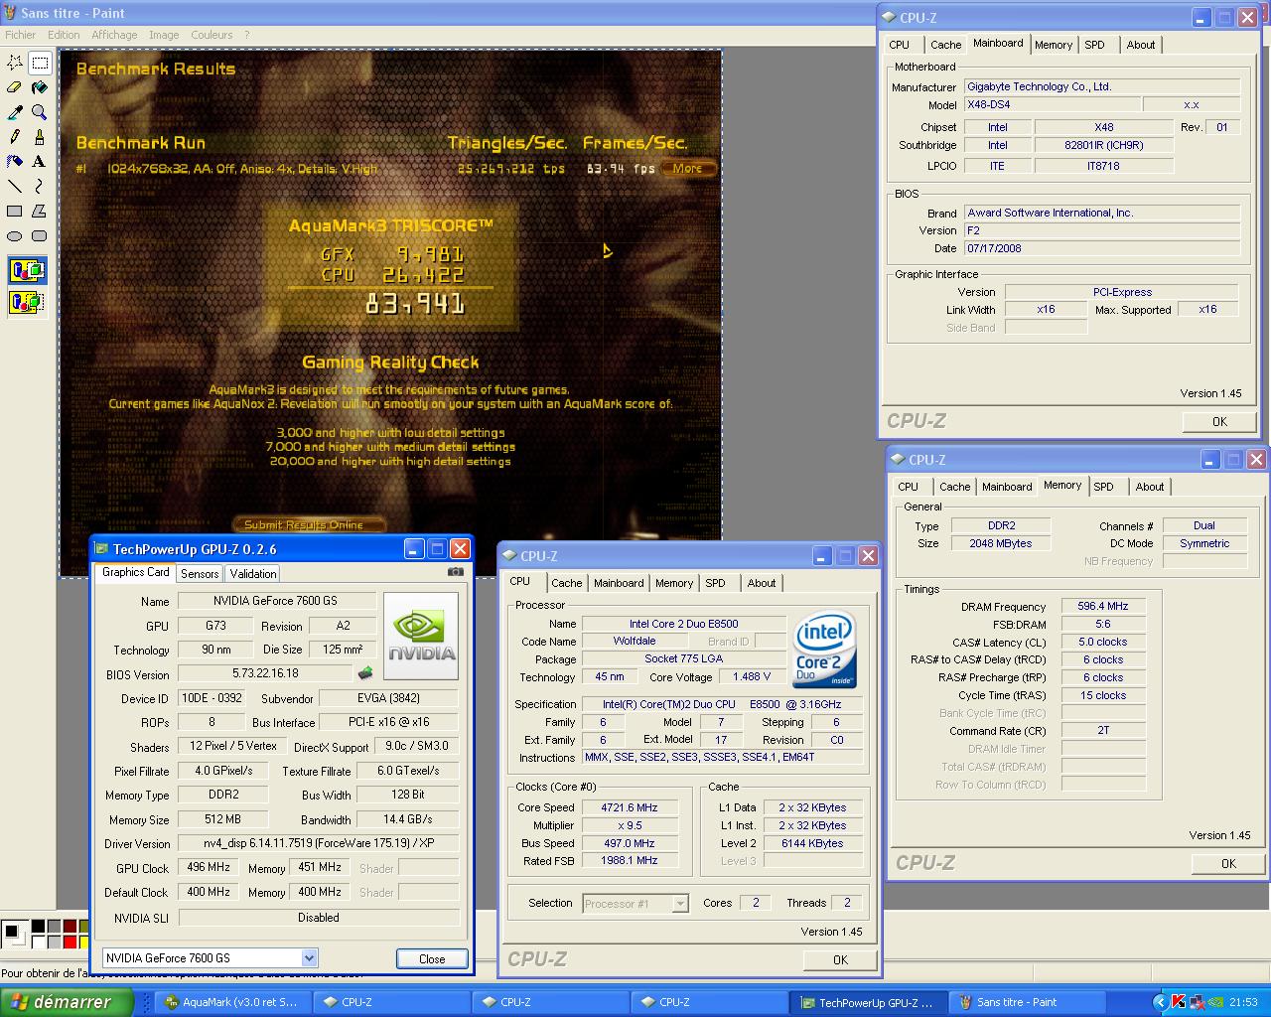1271x1017 pixels.
Task: Click the Paint title bar application icon
Action: pos(9,13)
